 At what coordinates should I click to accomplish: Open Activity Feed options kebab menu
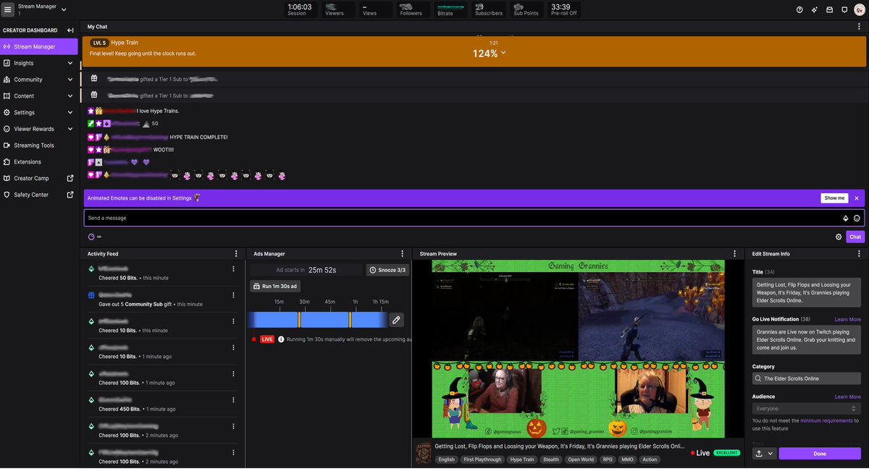[x=236, y=253]
